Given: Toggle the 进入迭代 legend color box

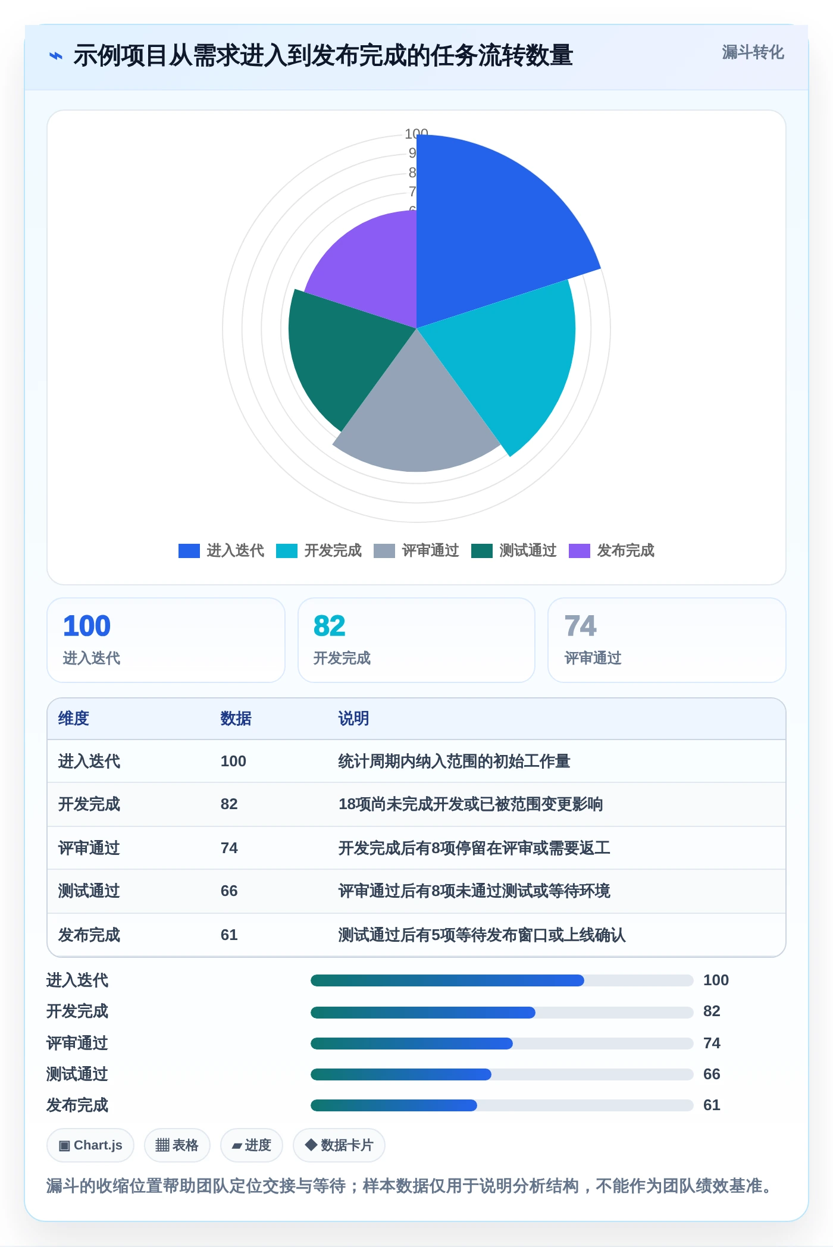Looking at the screenshot, I should pyautogui.click(x=189, y=551).
